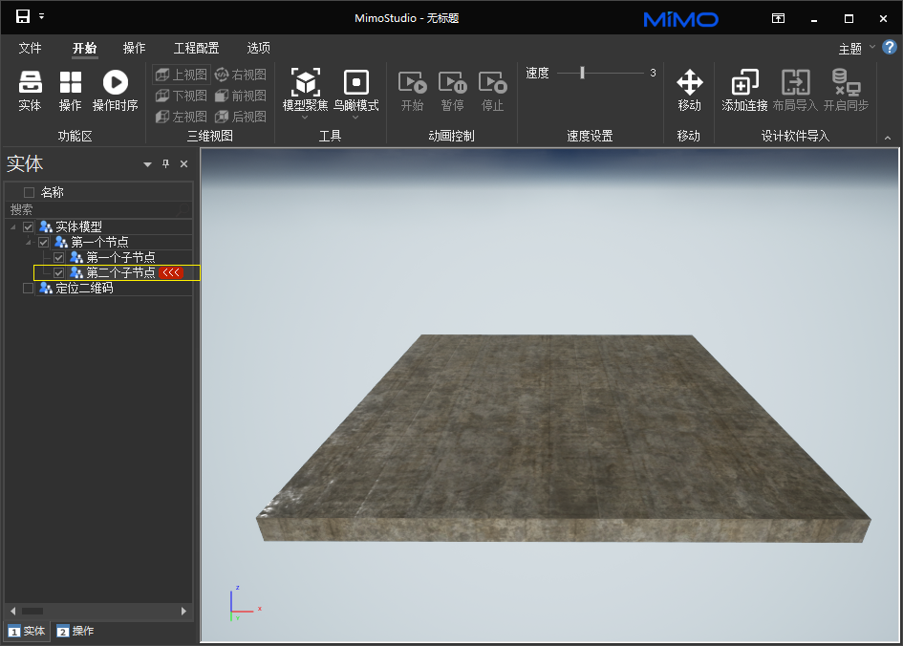Open the 主题 theme dropdown
This screenshot has height=646, width=903.
pos(855,48)
